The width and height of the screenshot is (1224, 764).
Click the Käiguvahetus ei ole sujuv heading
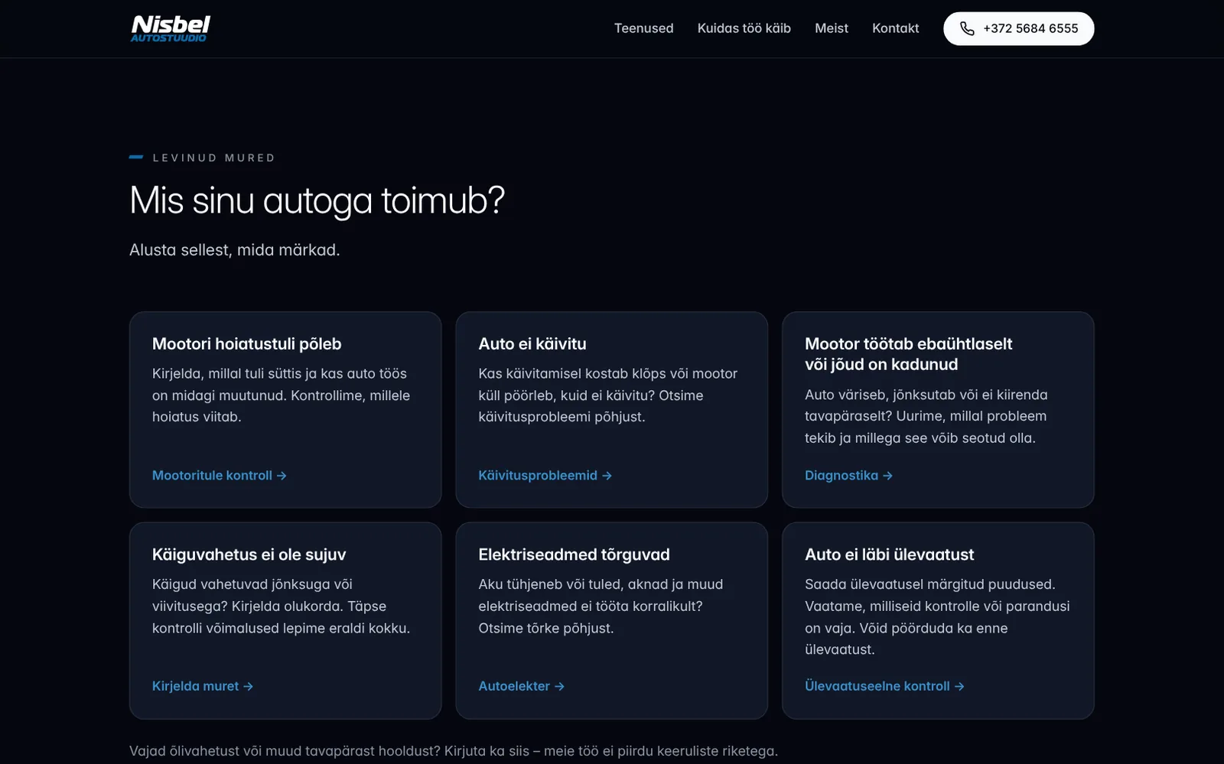(249, 555)
